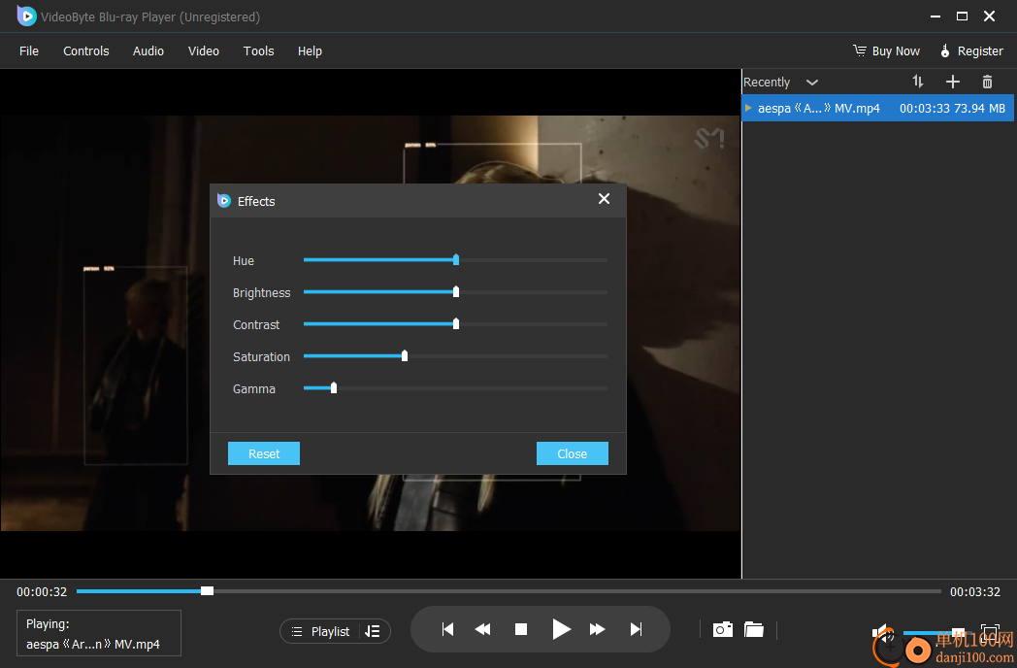
Task: Mute audio via speaker icon
Action: tap(882, 632)
